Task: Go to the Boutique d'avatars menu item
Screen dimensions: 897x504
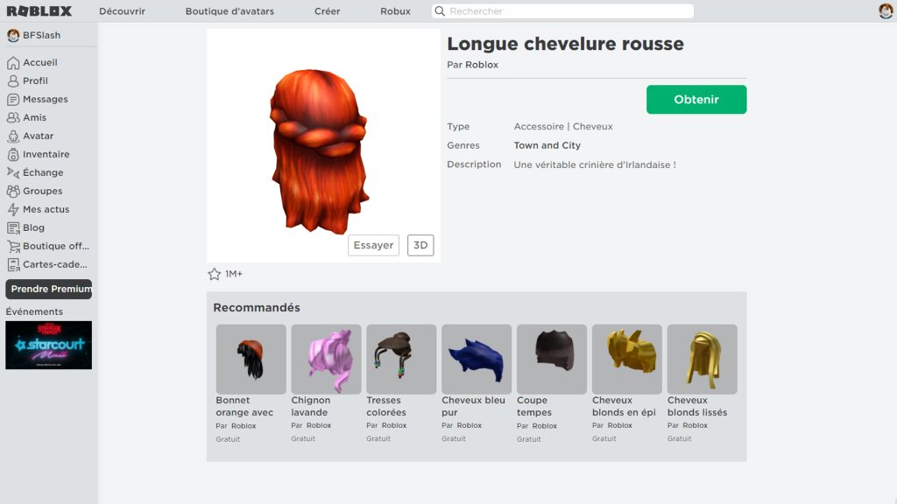Action: pos(229,10)
